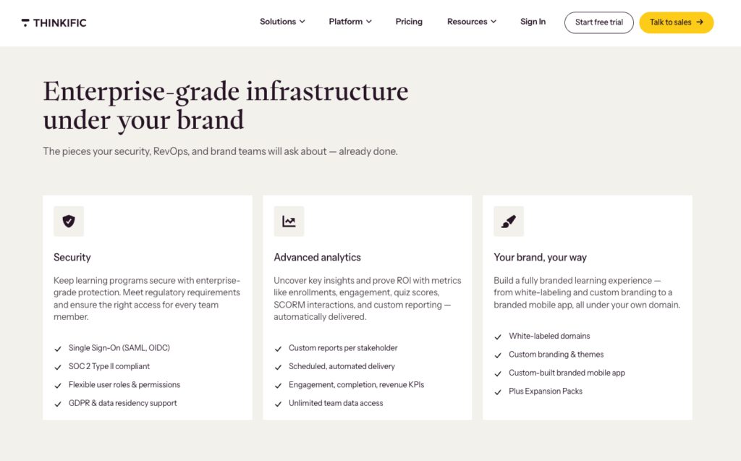The height and width of the screenshot is (461, 741).
Task: Click the Security shield icon
Action: [69, 221]
